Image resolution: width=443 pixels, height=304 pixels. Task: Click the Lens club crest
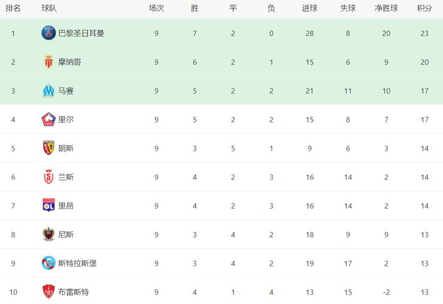tap(49, 148)
